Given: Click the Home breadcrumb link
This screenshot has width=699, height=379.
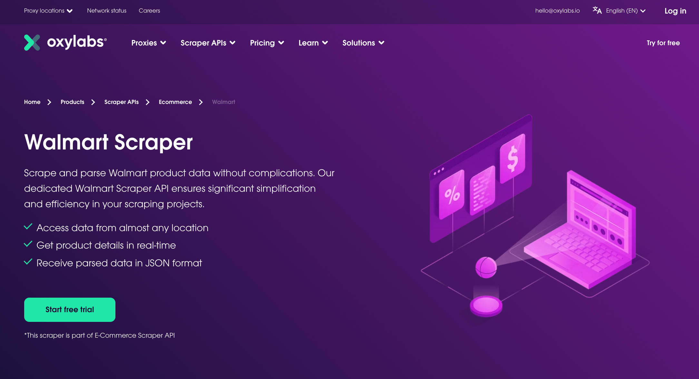Looking at the screenshot, I should pos(33,102).
